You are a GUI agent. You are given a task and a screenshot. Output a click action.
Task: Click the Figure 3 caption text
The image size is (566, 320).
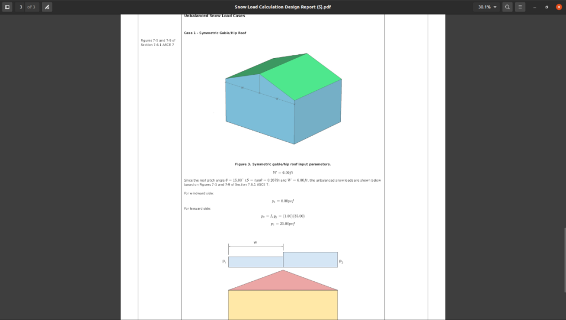(x=282, y=164)
